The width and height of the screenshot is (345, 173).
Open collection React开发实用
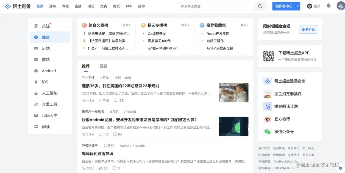coord(218,34)
